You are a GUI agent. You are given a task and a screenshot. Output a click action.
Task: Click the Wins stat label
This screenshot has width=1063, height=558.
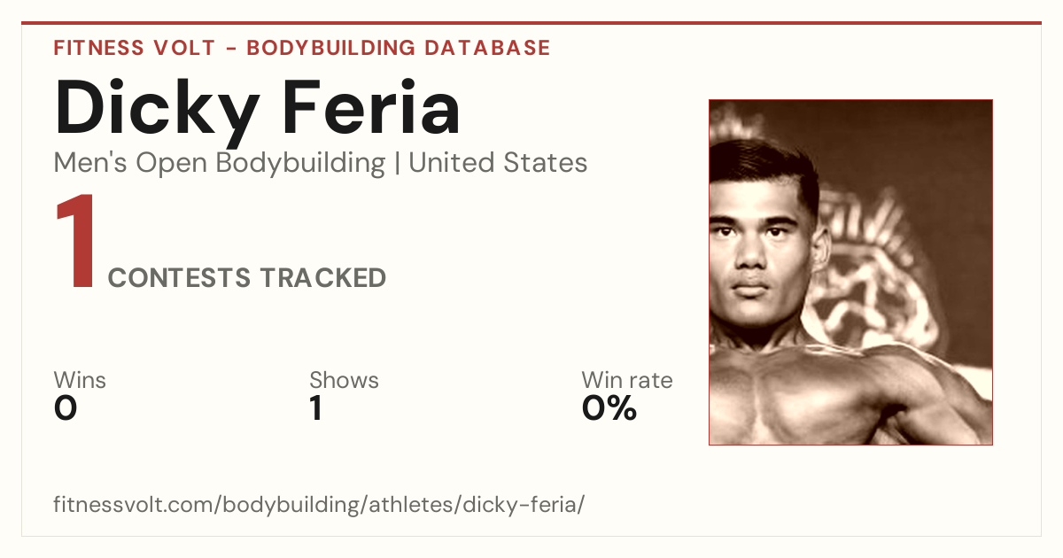click(x=80, y=380)
